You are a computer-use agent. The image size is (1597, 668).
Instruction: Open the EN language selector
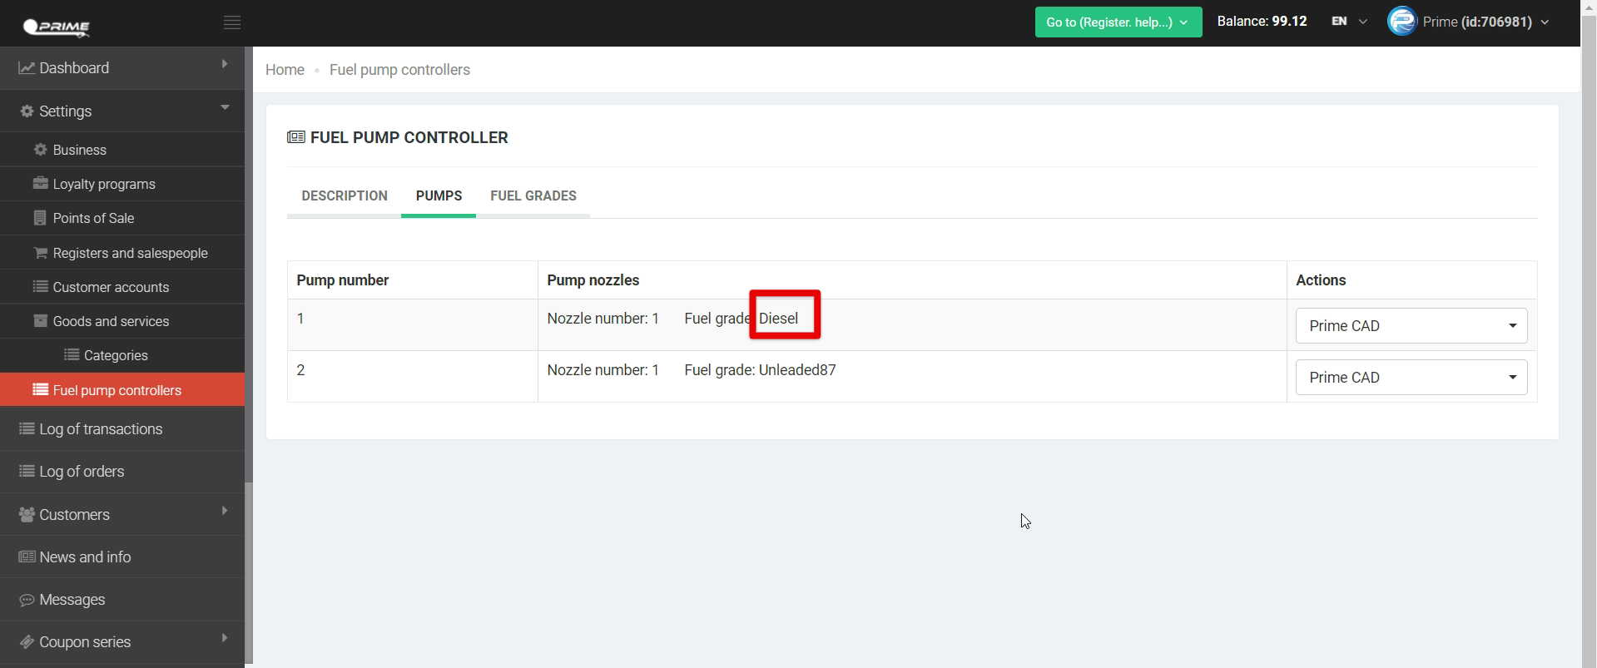point(1348,22)
